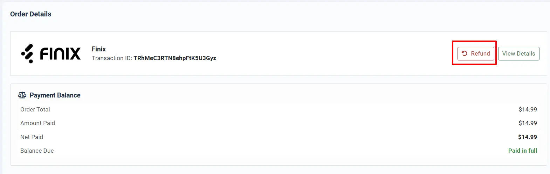This screenshot has height=174, width=550.
Task: Select the transaction ID TRhMeC3RTN8ehpFtK5U3Gyz
Action: (175, 58)
